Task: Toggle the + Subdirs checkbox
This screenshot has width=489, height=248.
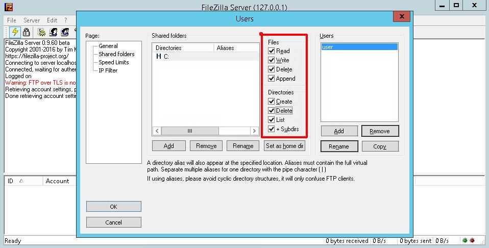Action: (x=272, y=129)
